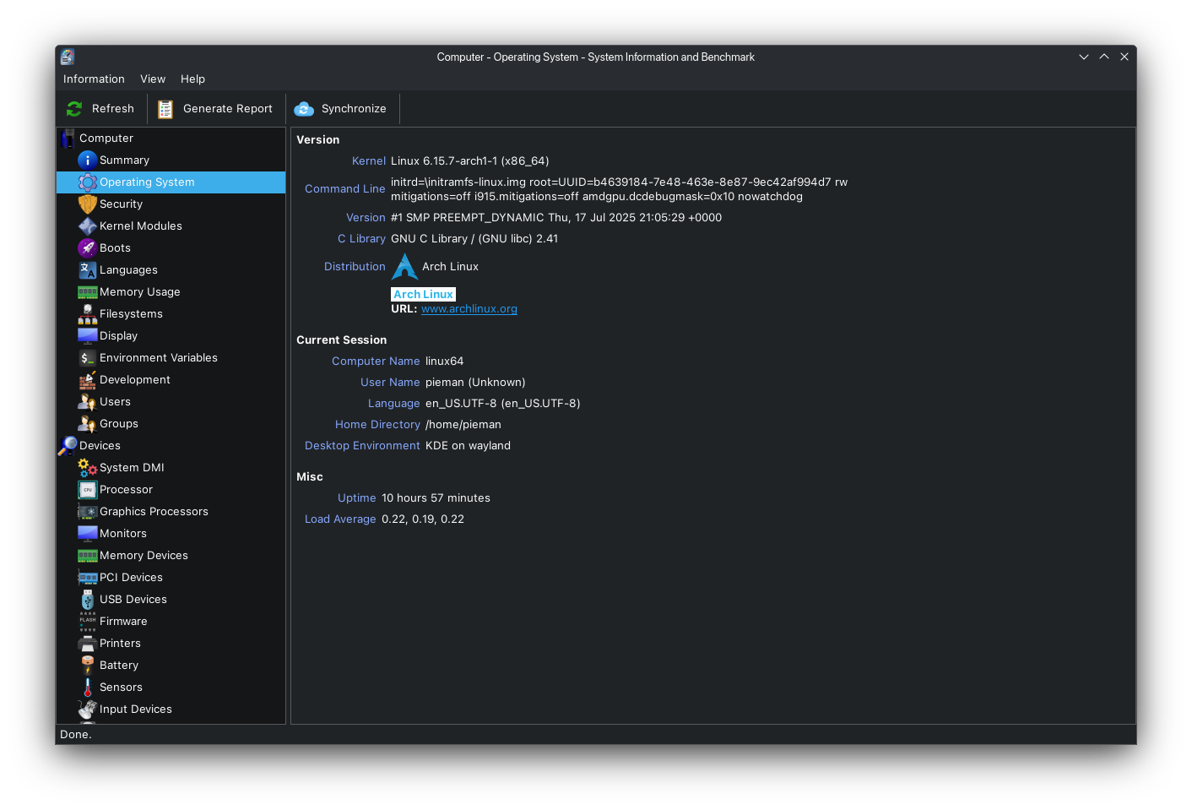Select the PCI Devices icon
This screenshot has height=810, width=1192.
(87, 577)
